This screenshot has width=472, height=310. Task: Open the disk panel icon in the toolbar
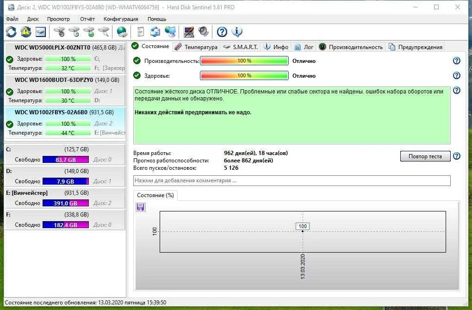coord(41,31)
